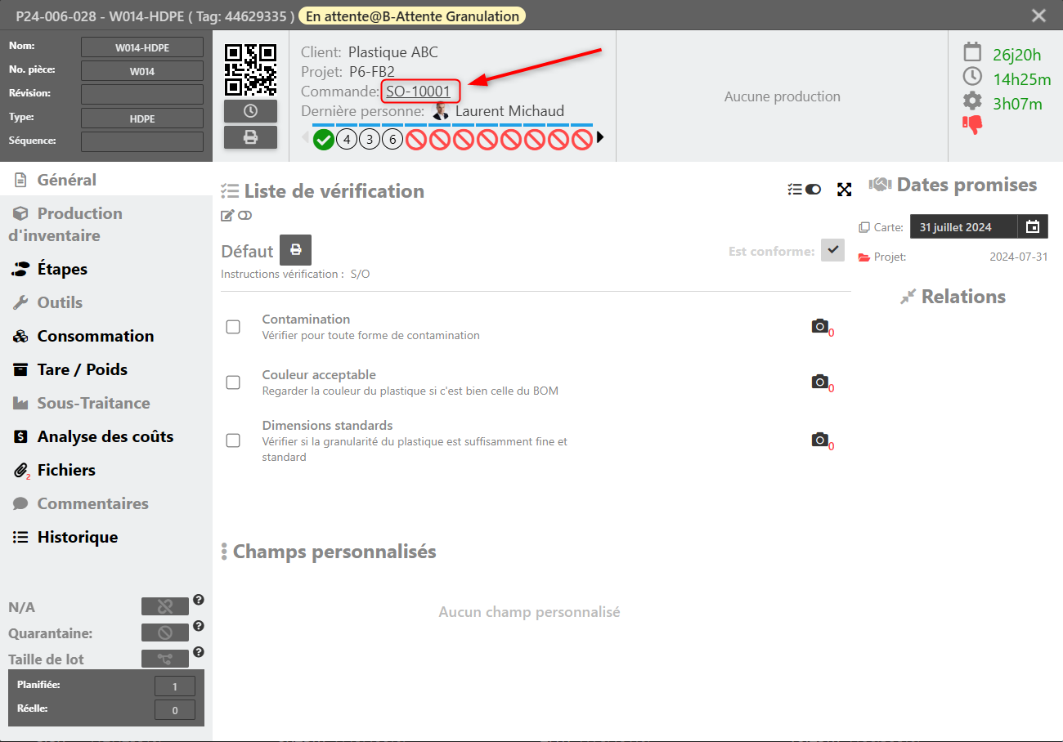This screenshot has height=742, width=1063.
Task: Print the Défaut verification list
Action: [x=295, y=249]
